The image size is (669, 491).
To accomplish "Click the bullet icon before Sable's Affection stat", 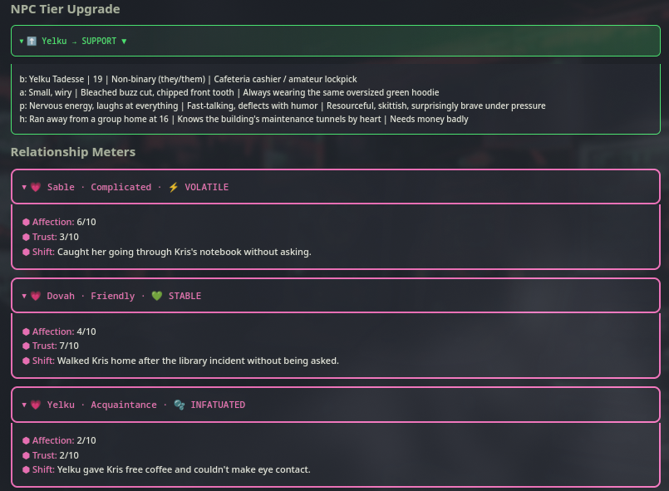I will (25, 222).
